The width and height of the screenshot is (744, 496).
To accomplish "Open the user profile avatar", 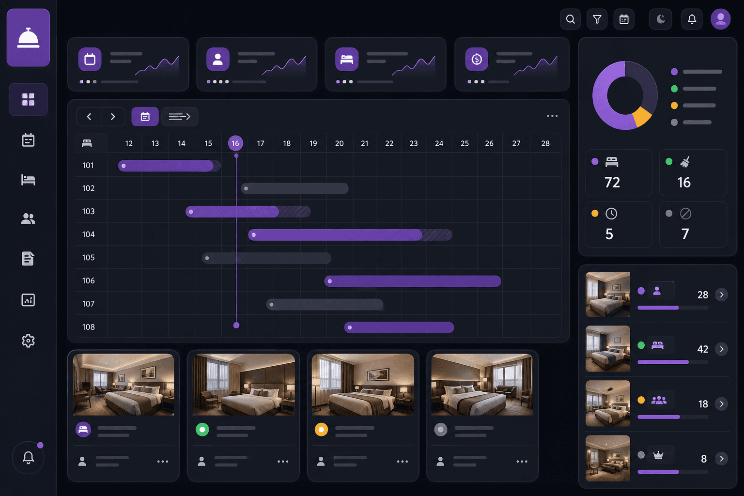I will (720, 19).
